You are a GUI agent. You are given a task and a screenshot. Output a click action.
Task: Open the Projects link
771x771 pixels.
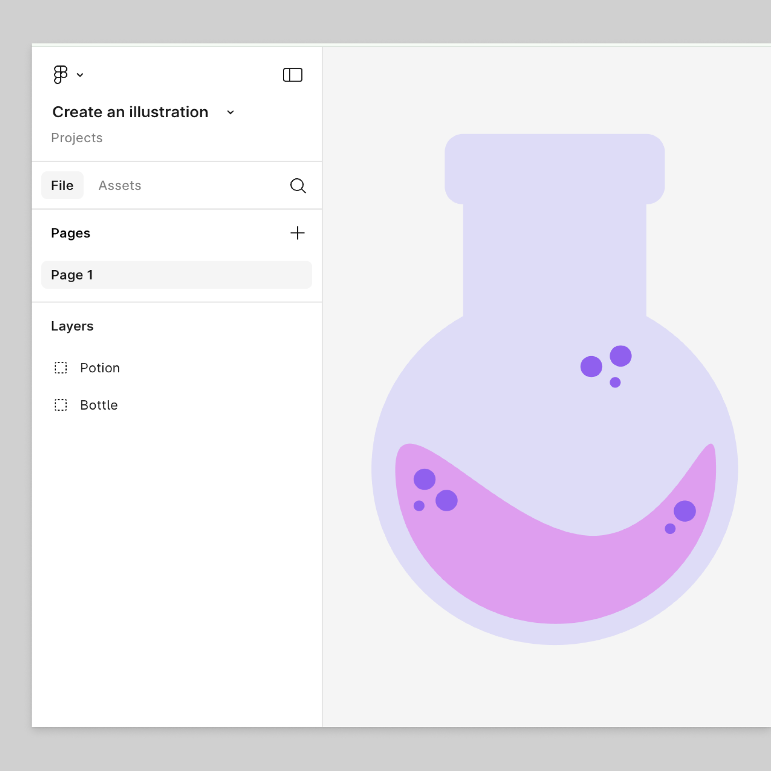click(x=77, y=138)
